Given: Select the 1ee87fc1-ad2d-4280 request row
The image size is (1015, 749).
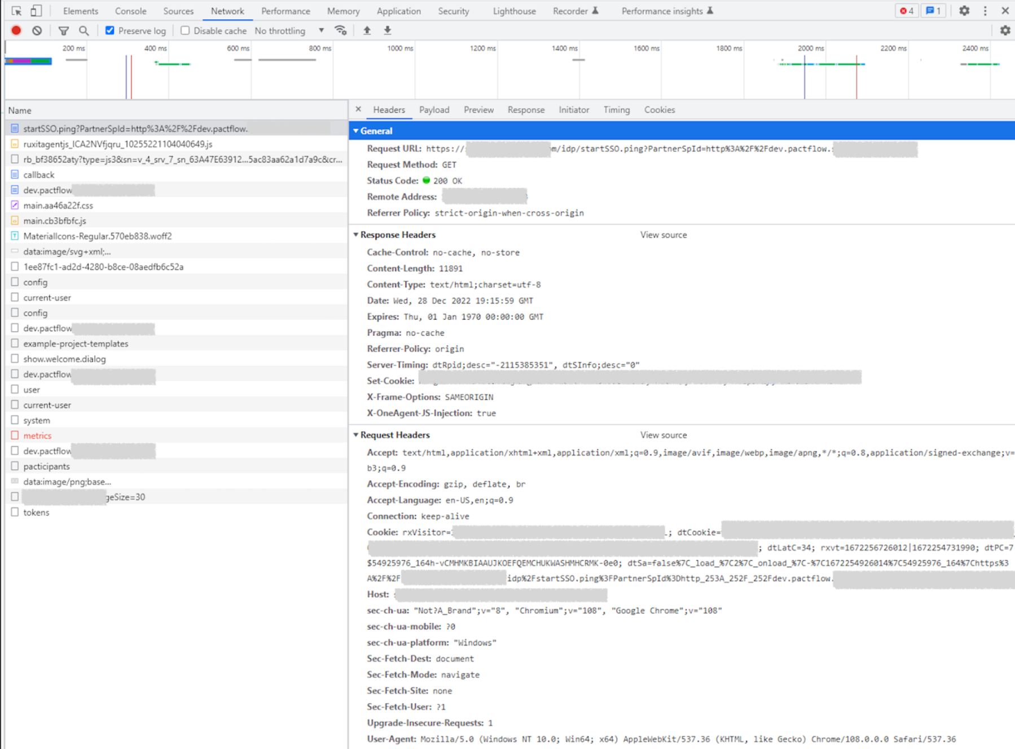Looking at the screenshot, I should tap(177, 267).
